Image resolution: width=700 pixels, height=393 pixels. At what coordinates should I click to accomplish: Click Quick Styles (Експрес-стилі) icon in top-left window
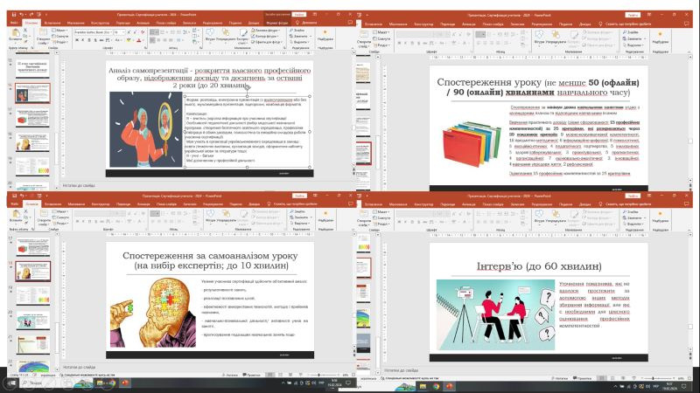(x=243, y=33)
